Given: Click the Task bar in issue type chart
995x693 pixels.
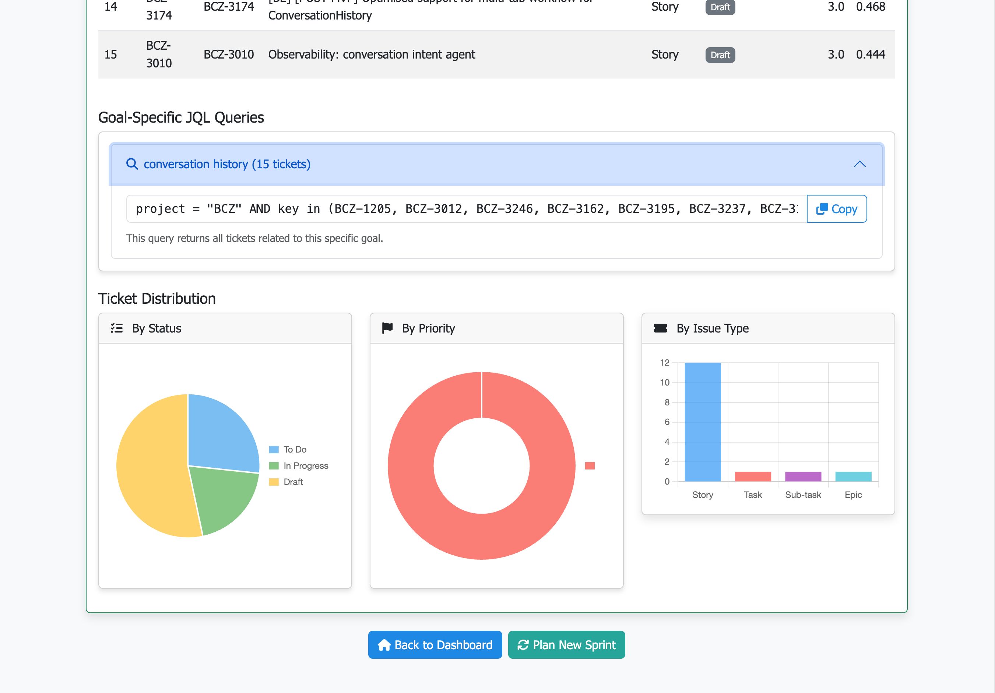Looking at the screenshot, I should pyautogui.click(x=753, y=476).
